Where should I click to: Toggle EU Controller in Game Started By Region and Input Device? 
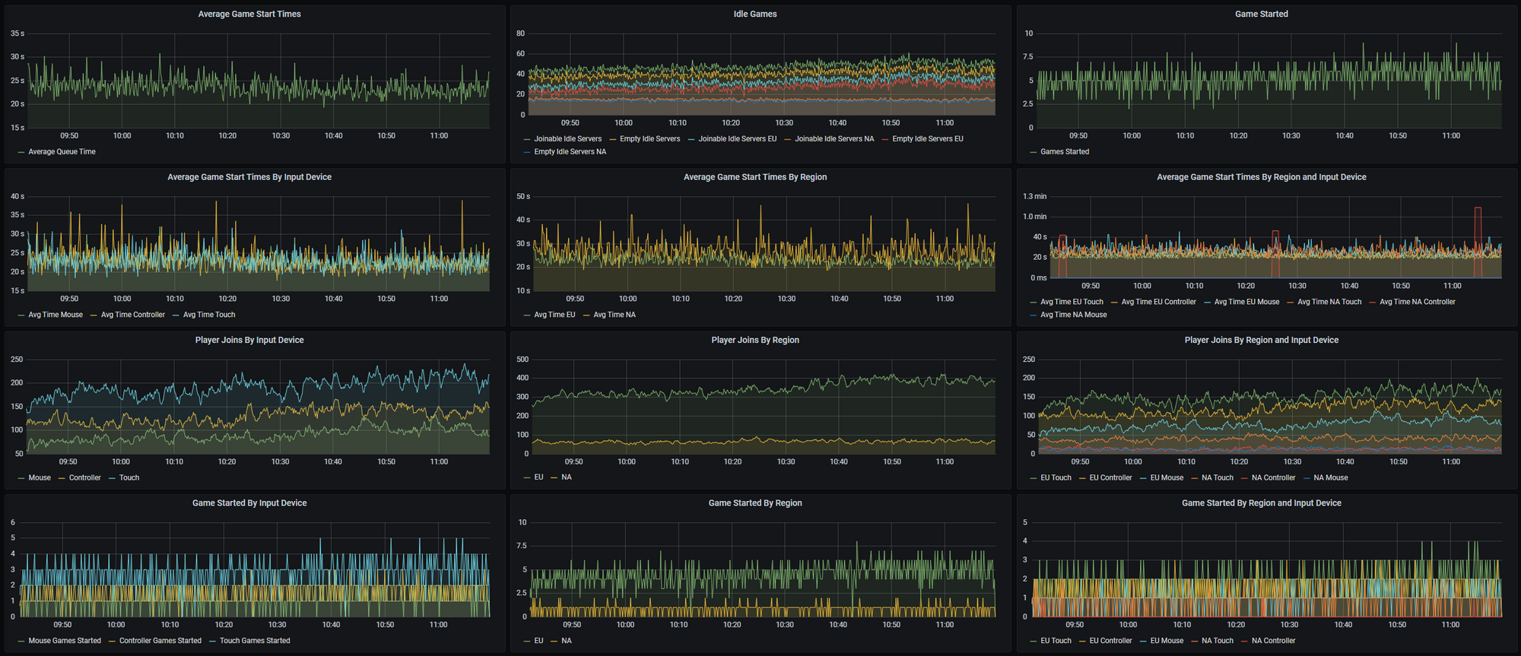(1110, 641)
